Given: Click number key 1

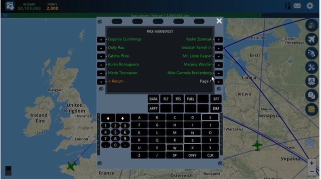Looking at the screenshot, I should point(106,125).
